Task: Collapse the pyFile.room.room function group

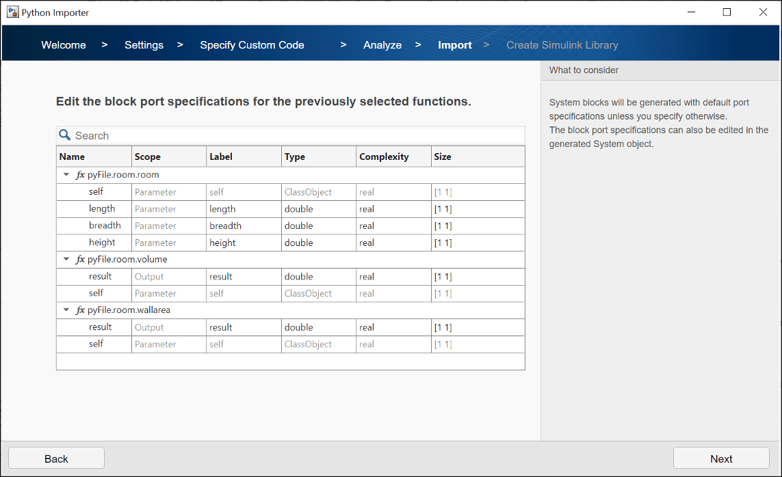Action: point(66,175)
